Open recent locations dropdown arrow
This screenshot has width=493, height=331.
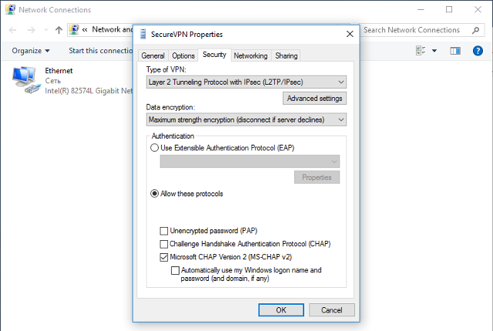[46, 30]
